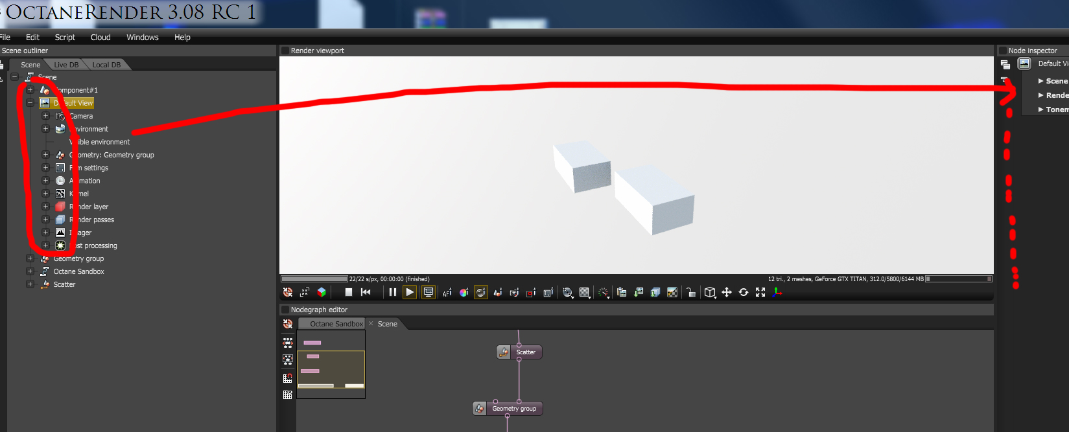The height and width of the screenshot is (432, 1069).
Task: Click the viewport resolution lock arrows icon
Action: coord(305,293)
